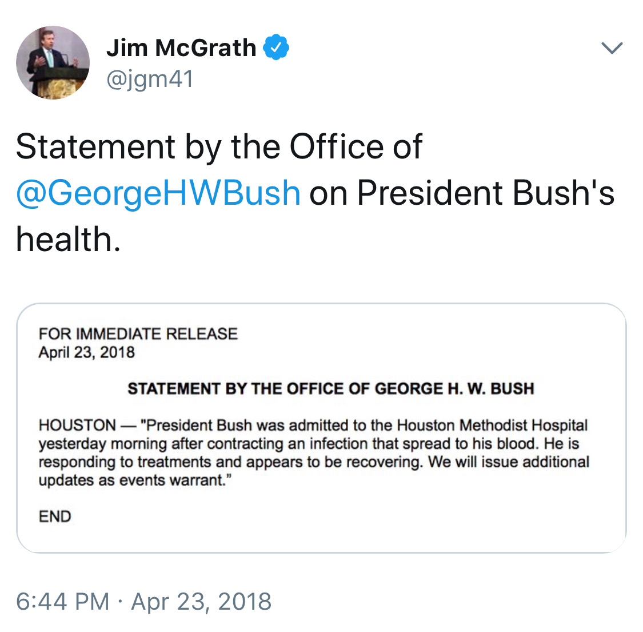Click "President Bush's" in the tweet text

click(x=485, y=193)
